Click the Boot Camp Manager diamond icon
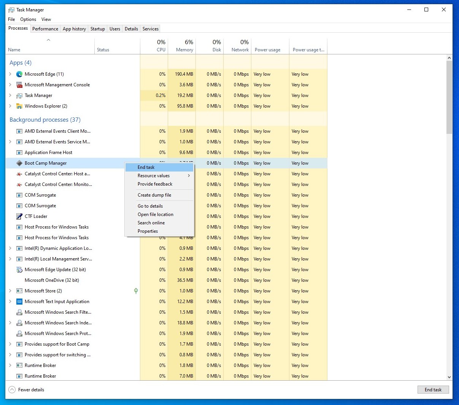This screenshot has width=459, height=405. point(19,163)
